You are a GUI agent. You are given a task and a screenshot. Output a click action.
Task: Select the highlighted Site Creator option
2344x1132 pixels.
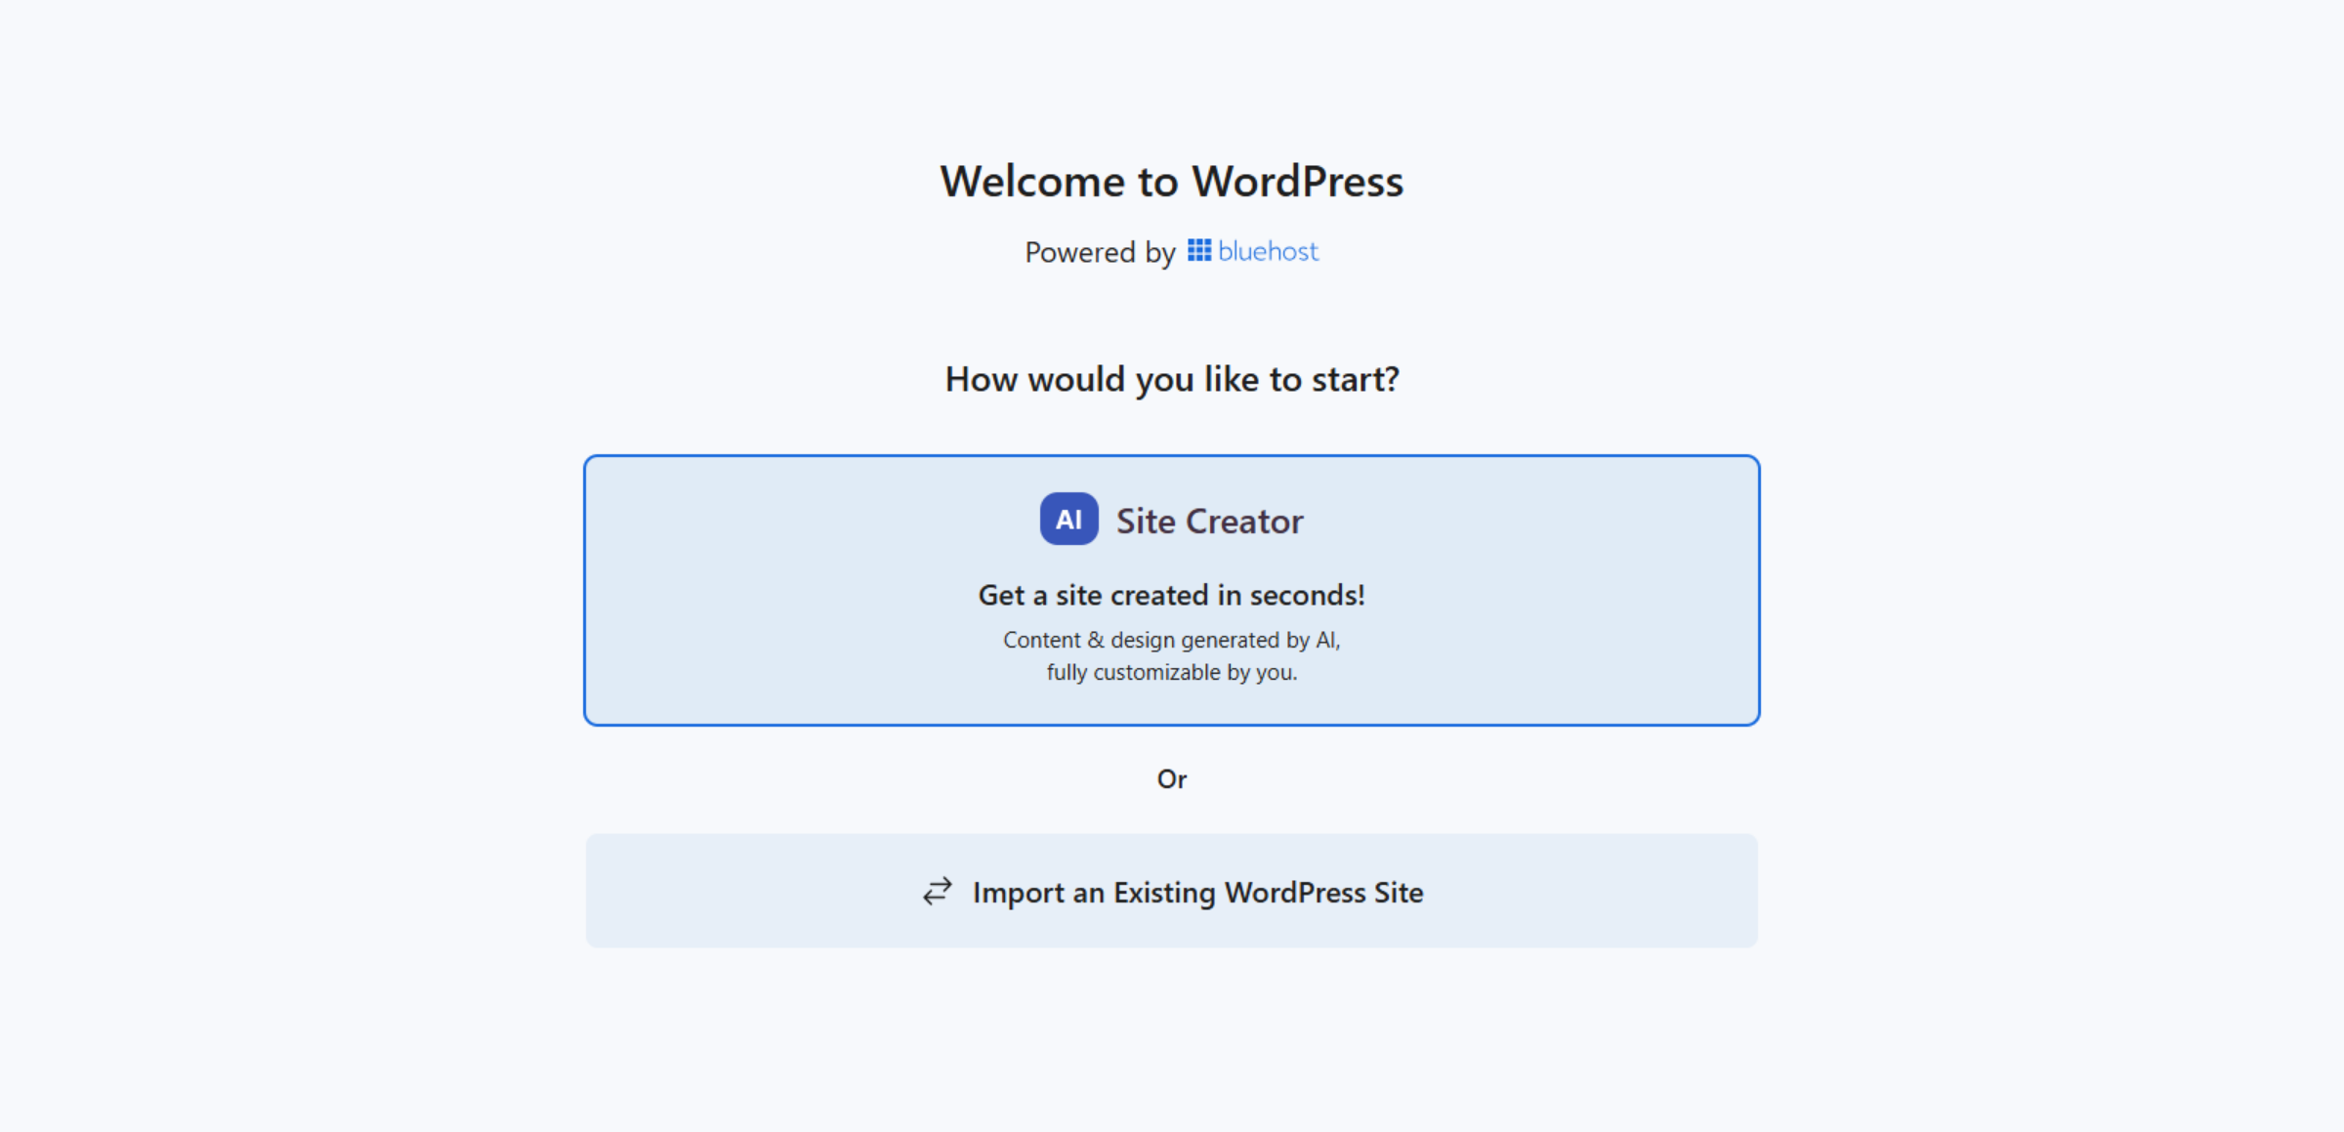1171,588
